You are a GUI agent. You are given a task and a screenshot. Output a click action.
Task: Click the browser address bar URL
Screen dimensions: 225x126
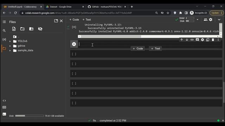[78, 13]
